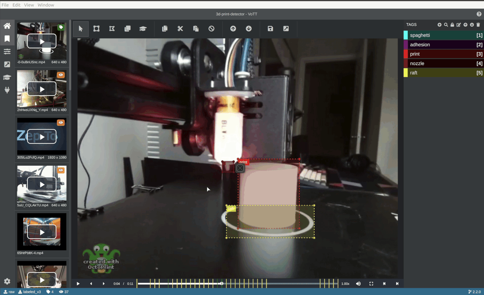484x295 pixels.
Task: Run Active Learning from the canvas toolbar
Action: coord(143,29)
